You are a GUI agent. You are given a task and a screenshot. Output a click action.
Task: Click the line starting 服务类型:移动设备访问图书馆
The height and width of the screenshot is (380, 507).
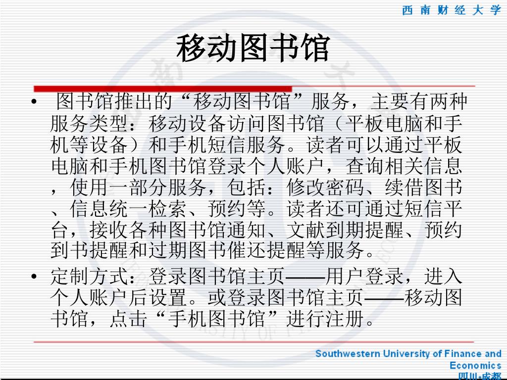coord(256,123)
